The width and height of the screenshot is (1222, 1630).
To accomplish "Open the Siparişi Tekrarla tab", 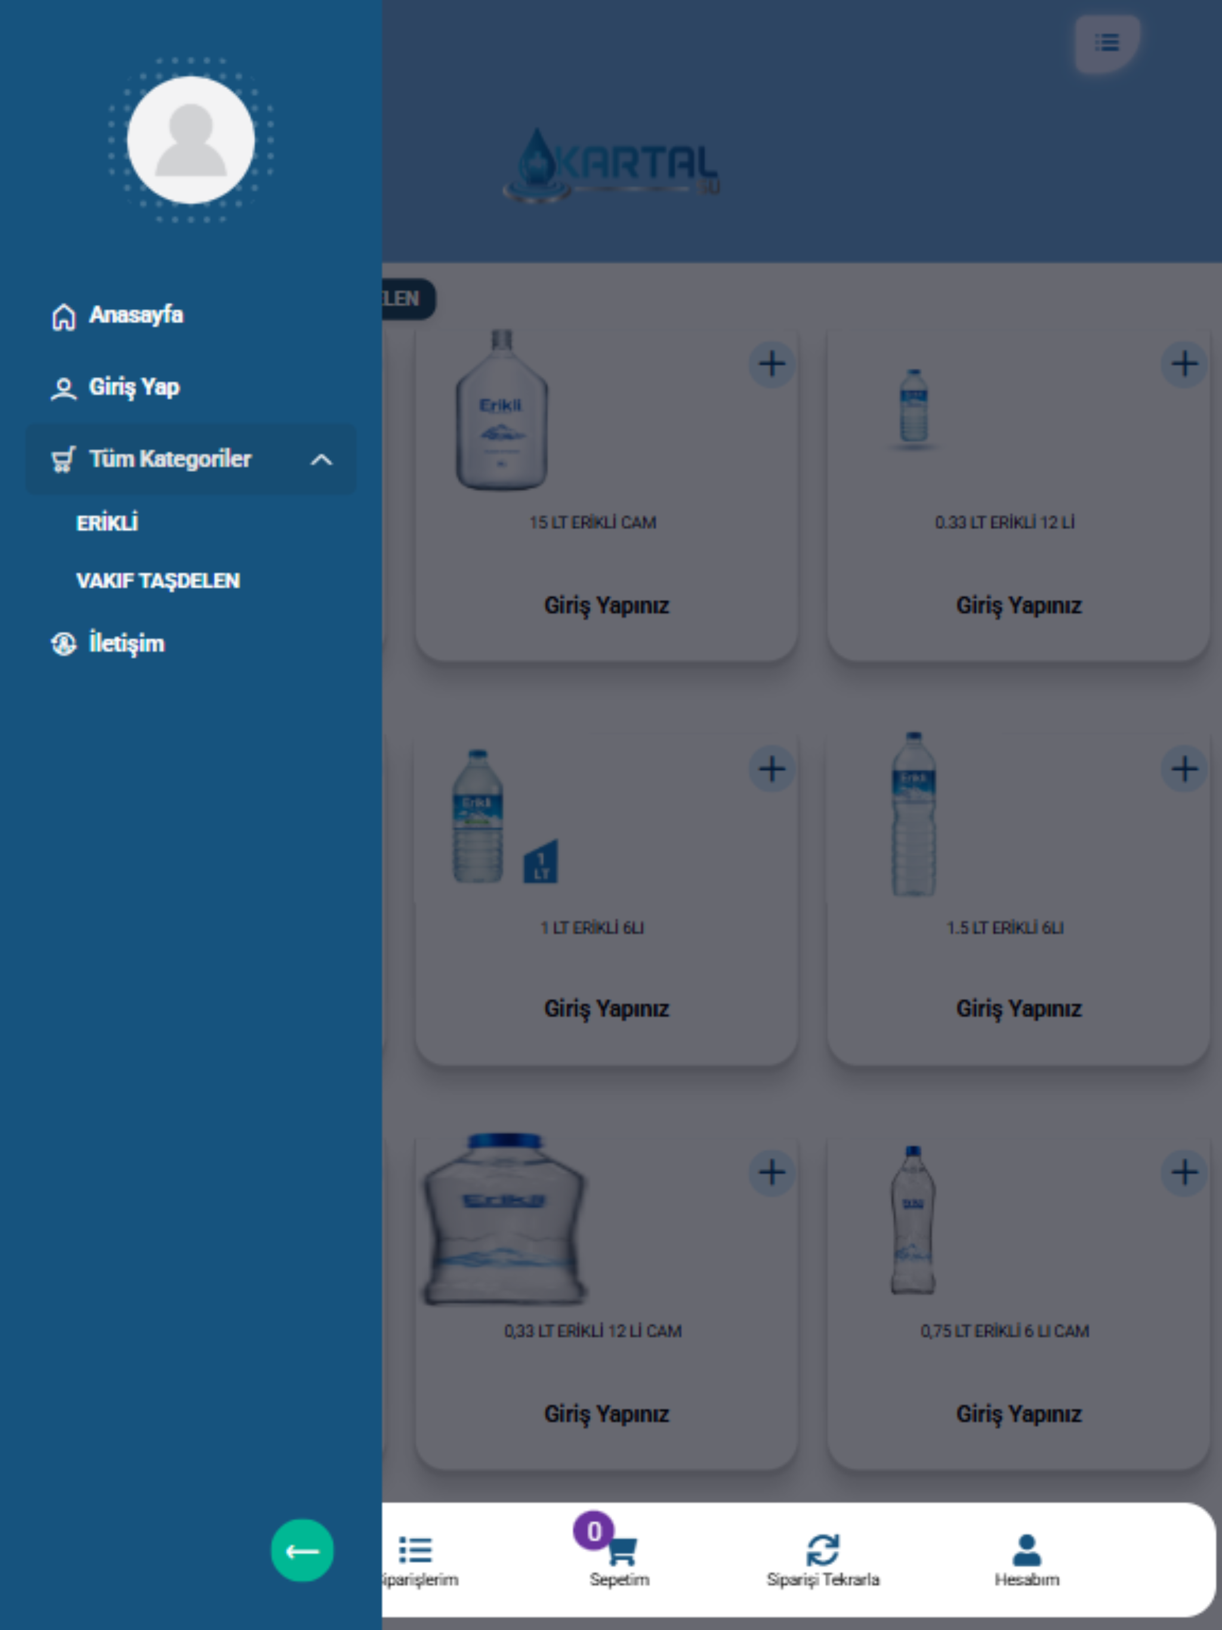I will [x=823, y=1561].
